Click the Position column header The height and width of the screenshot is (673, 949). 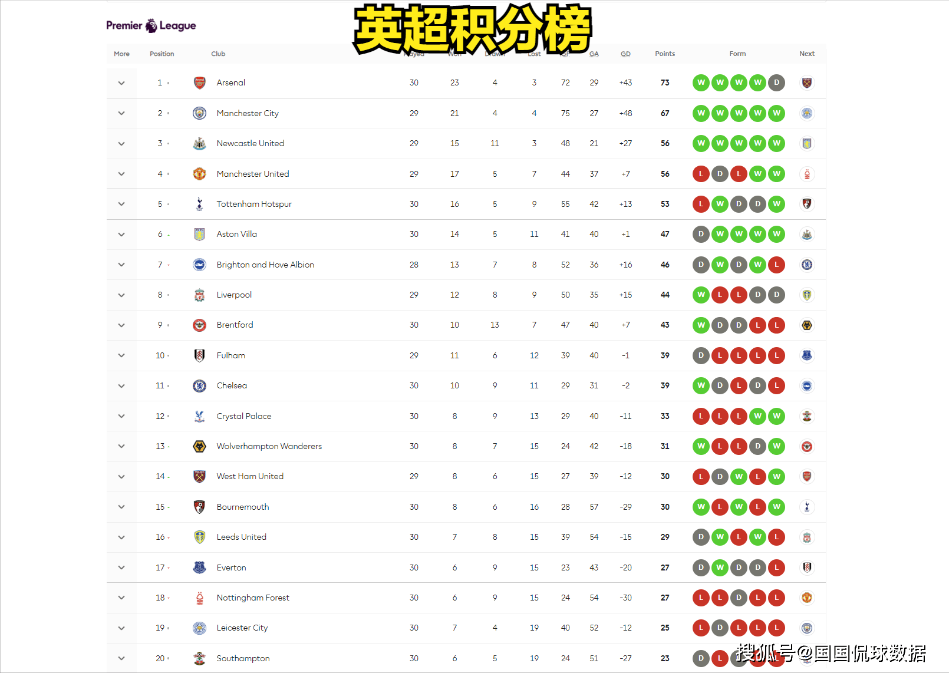(162, 54)
